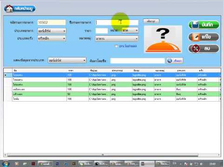Open the category dropdown showing อาหาร

coord(117,39)
